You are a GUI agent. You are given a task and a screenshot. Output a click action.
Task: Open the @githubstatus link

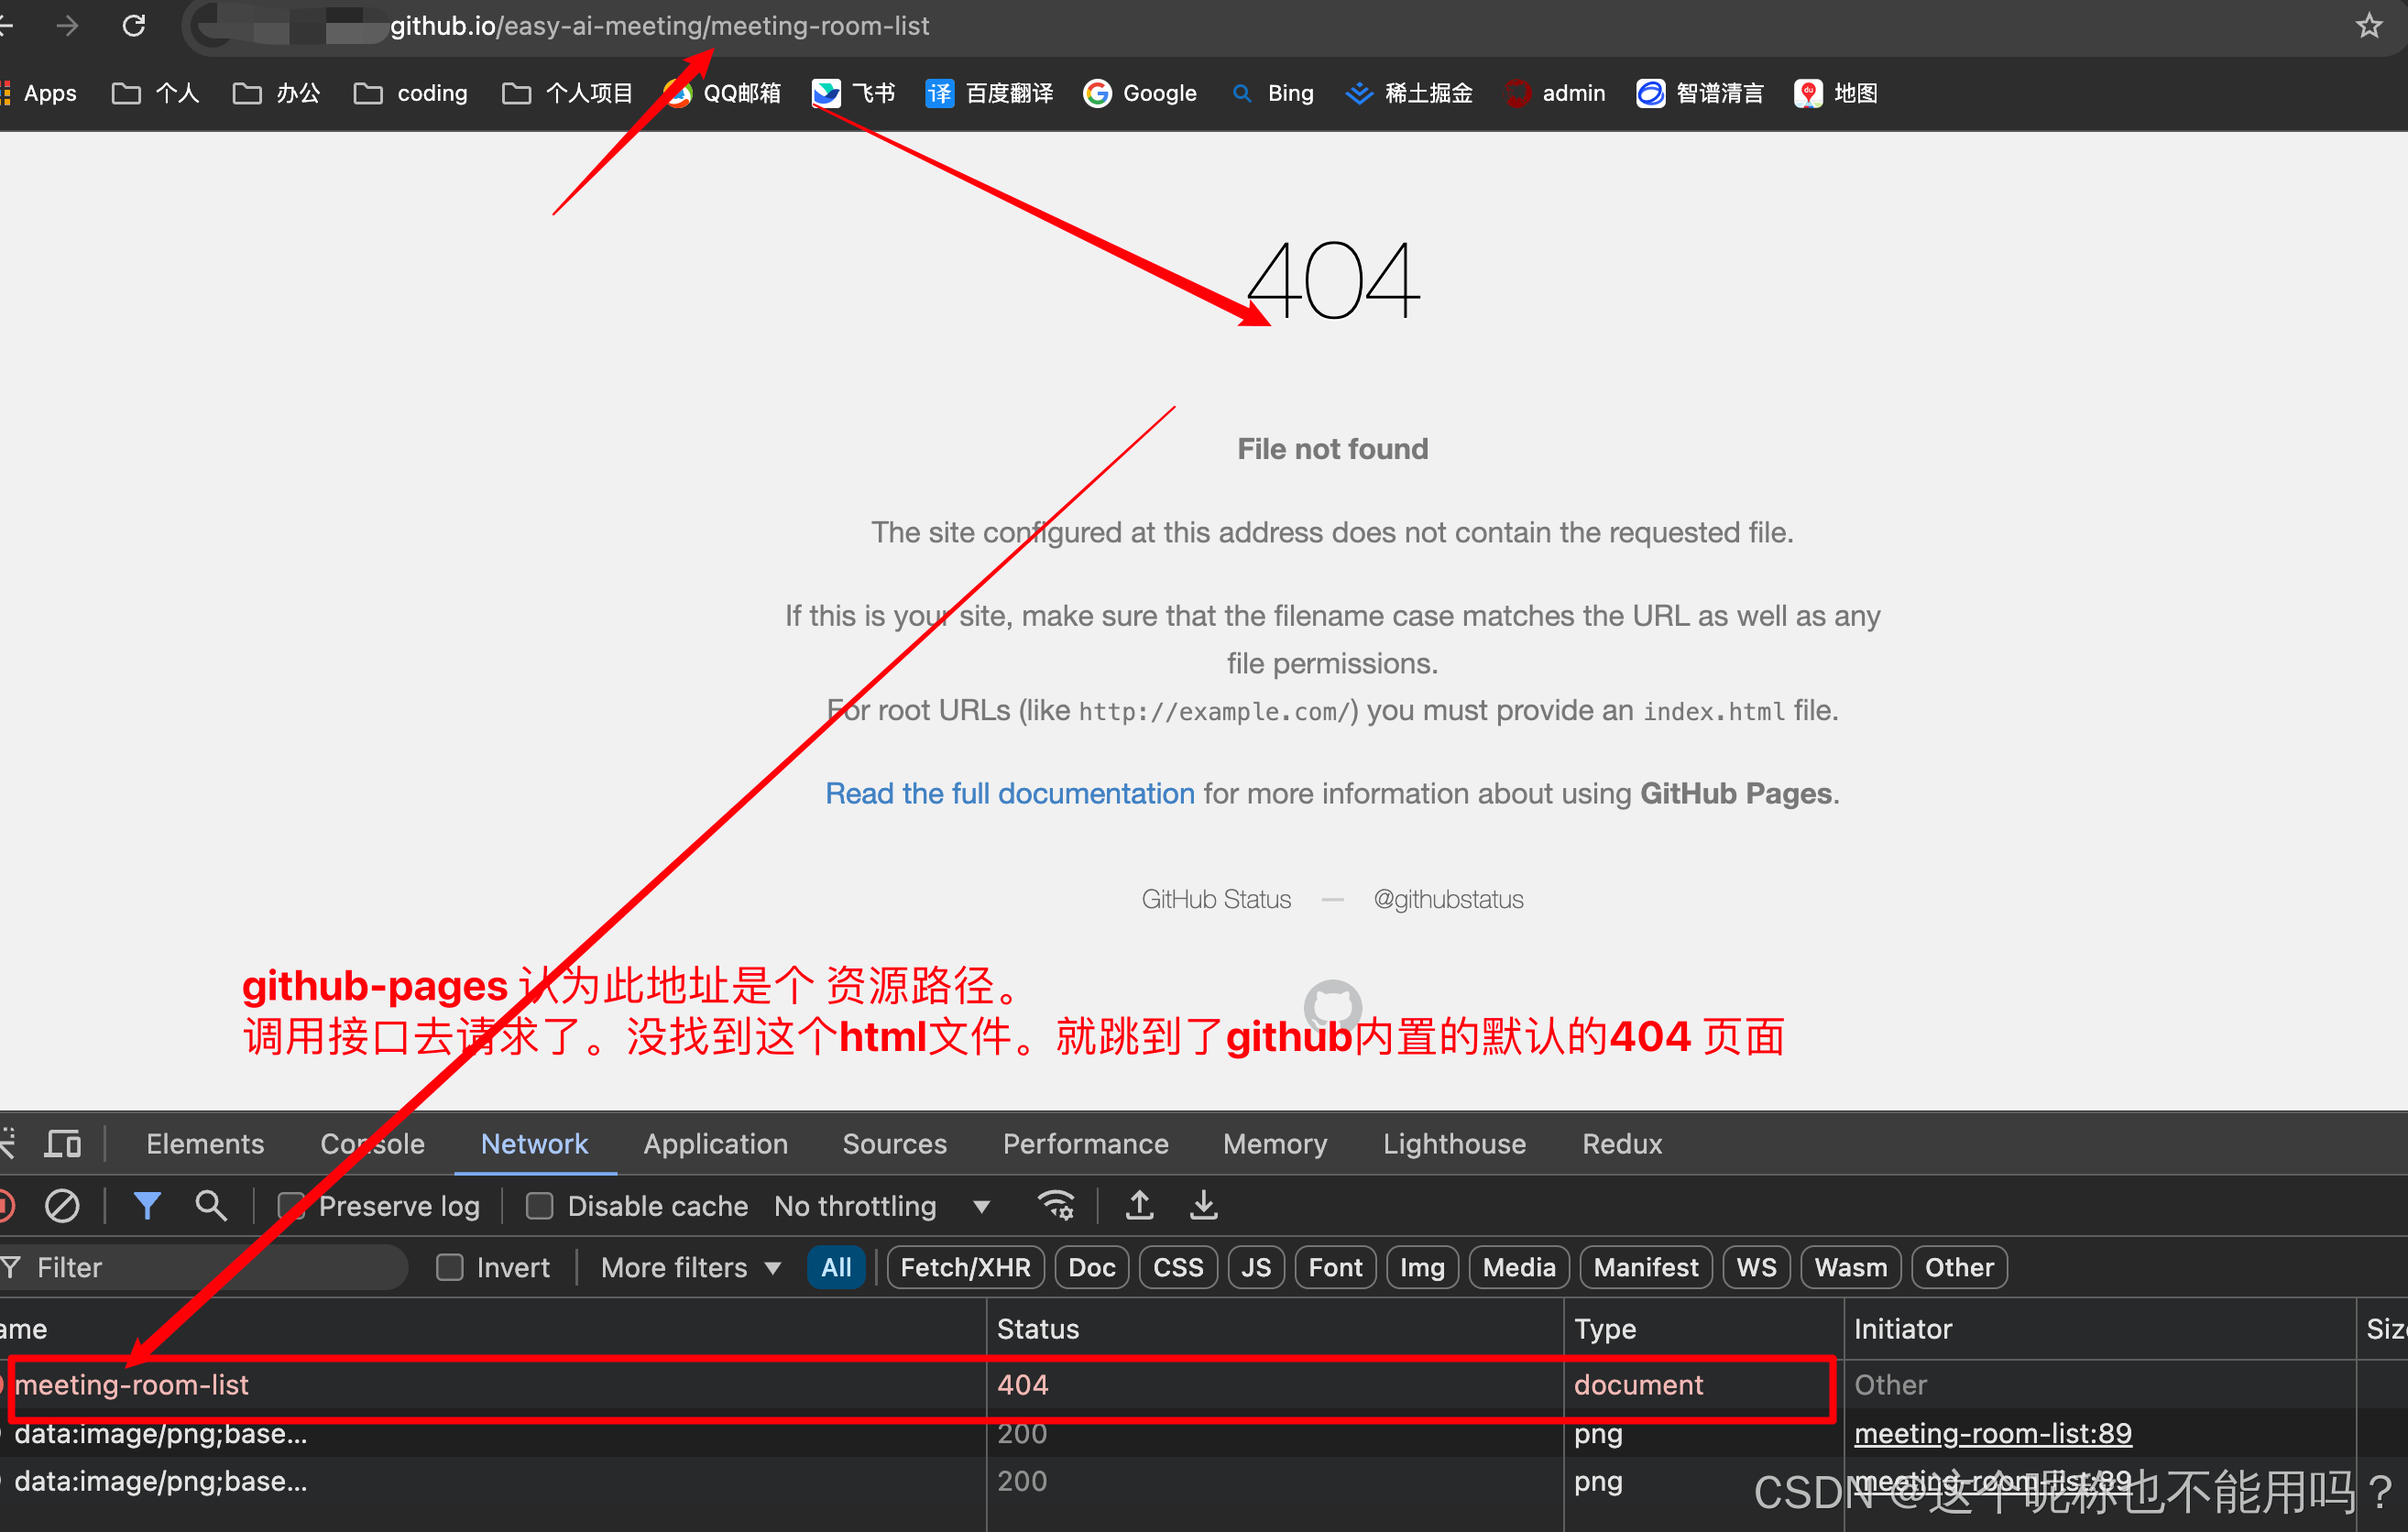point(1448,899)
